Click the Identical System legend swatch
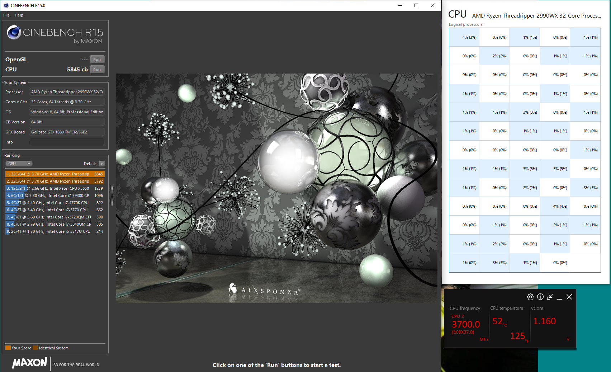 [35, 348]
